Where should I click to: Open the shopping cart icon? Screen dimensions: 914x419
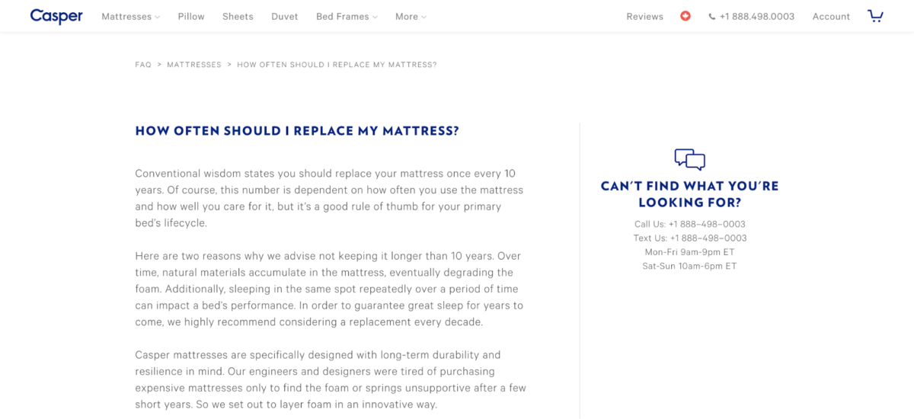click(875, 16)
